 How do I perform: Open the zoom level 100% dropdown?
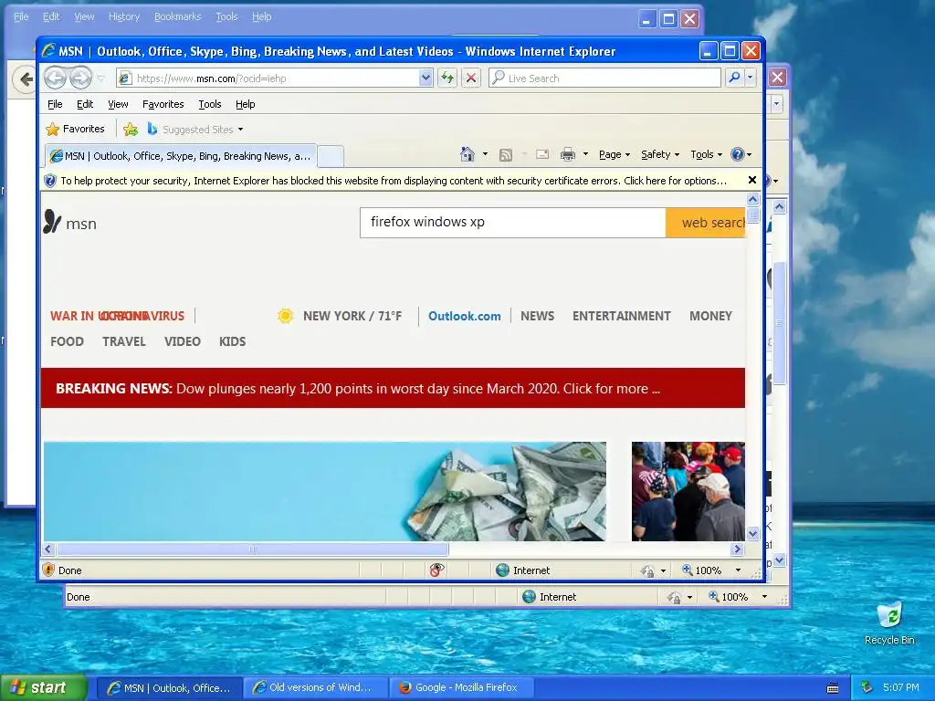pos(738,570)
